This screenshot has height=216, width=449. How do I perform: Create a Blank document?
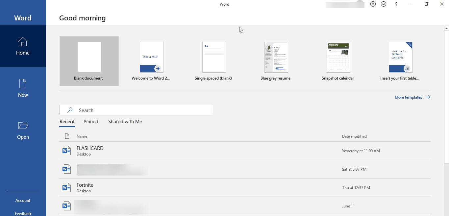coord(89,61)
